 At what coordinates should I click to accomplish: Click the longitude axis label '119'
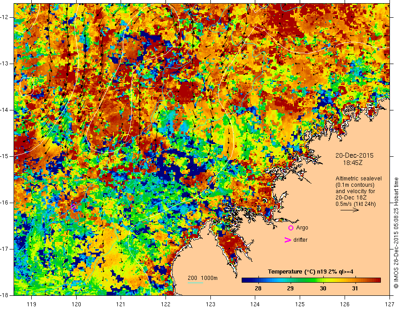(32, 304)
